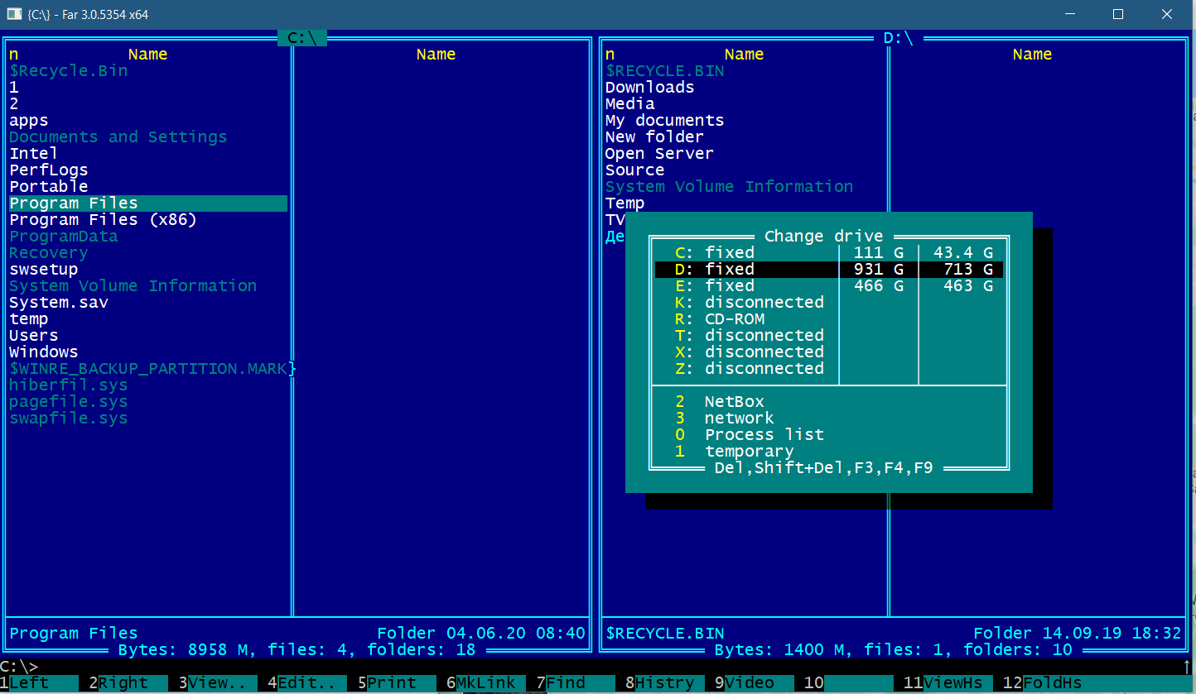Click the left panel sort mode letter n
Viewport: 1196px width, 694px height.
(x=13, y=55)
